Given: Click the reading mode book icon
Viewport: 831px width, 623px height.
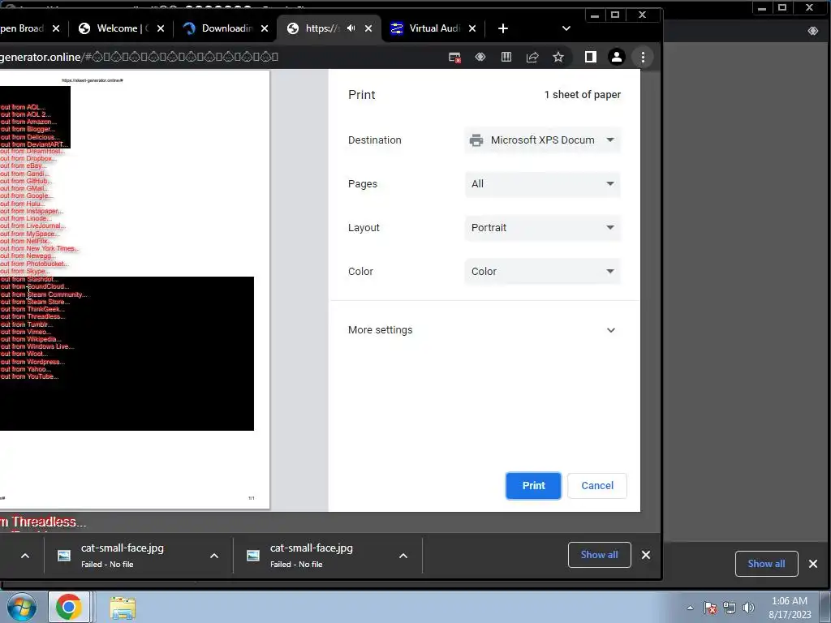Looking at the screenshot, I should pos(506,58).
